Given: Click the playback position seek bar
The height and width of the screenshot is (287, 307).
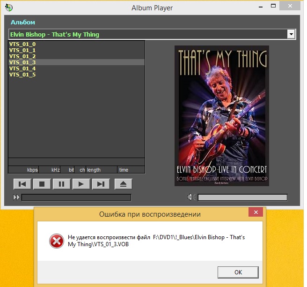Looking at the screenshot, I should (76, 197).
